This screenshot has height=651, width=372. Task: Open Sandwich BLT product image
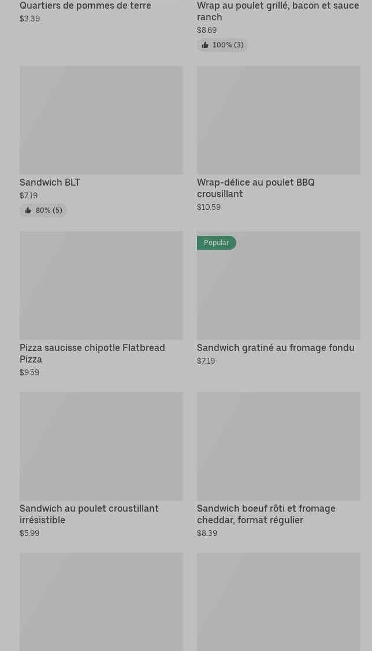tap(101, 120)
